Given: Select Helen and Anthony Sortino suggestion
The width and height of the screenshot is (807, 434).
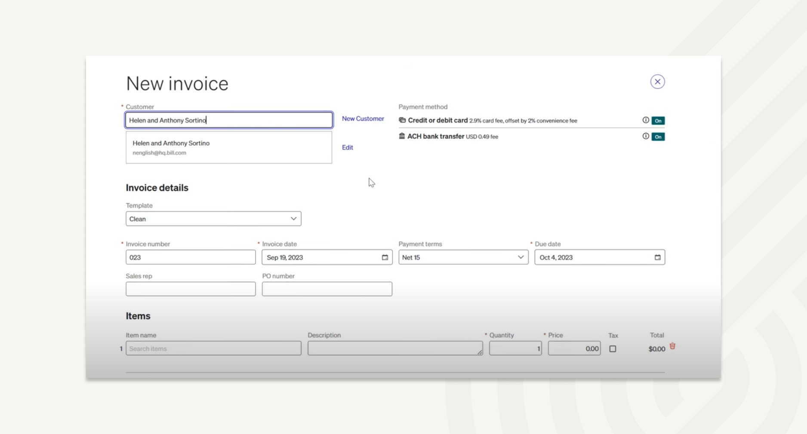Looking at the screenshot, I should click(229, 147).
